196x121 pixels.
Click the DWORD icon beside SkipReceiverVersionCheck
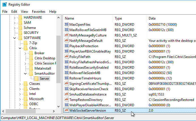(67, 89)
